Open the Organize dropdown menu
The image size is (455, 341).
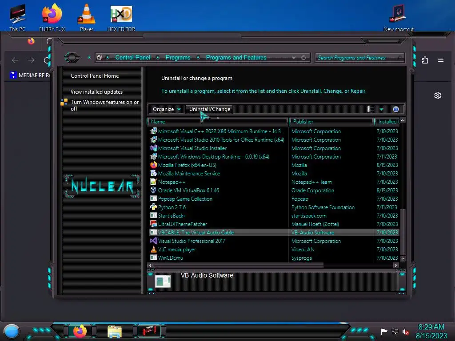click(167, 109)
